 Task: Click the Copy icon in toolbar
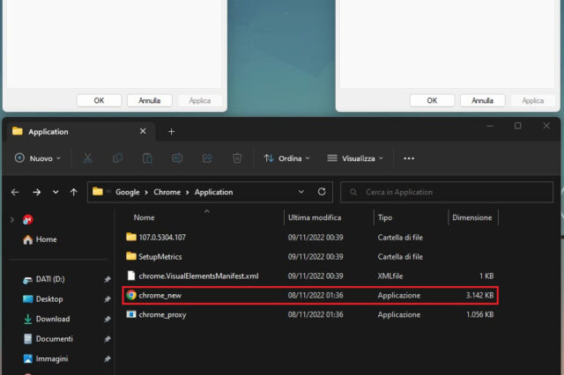tap(117, 158)
